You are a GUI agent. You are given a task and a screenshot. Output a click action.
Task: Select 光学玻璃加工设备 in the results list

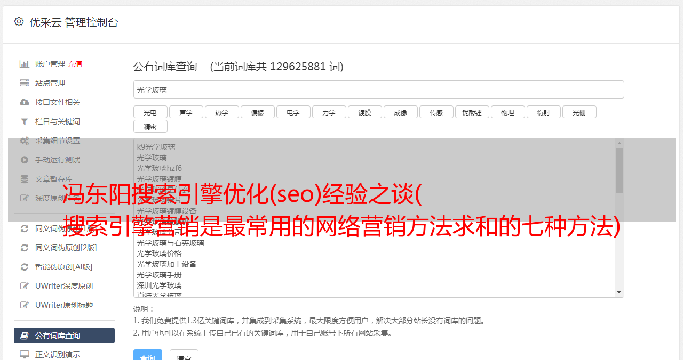coord(166,264)
